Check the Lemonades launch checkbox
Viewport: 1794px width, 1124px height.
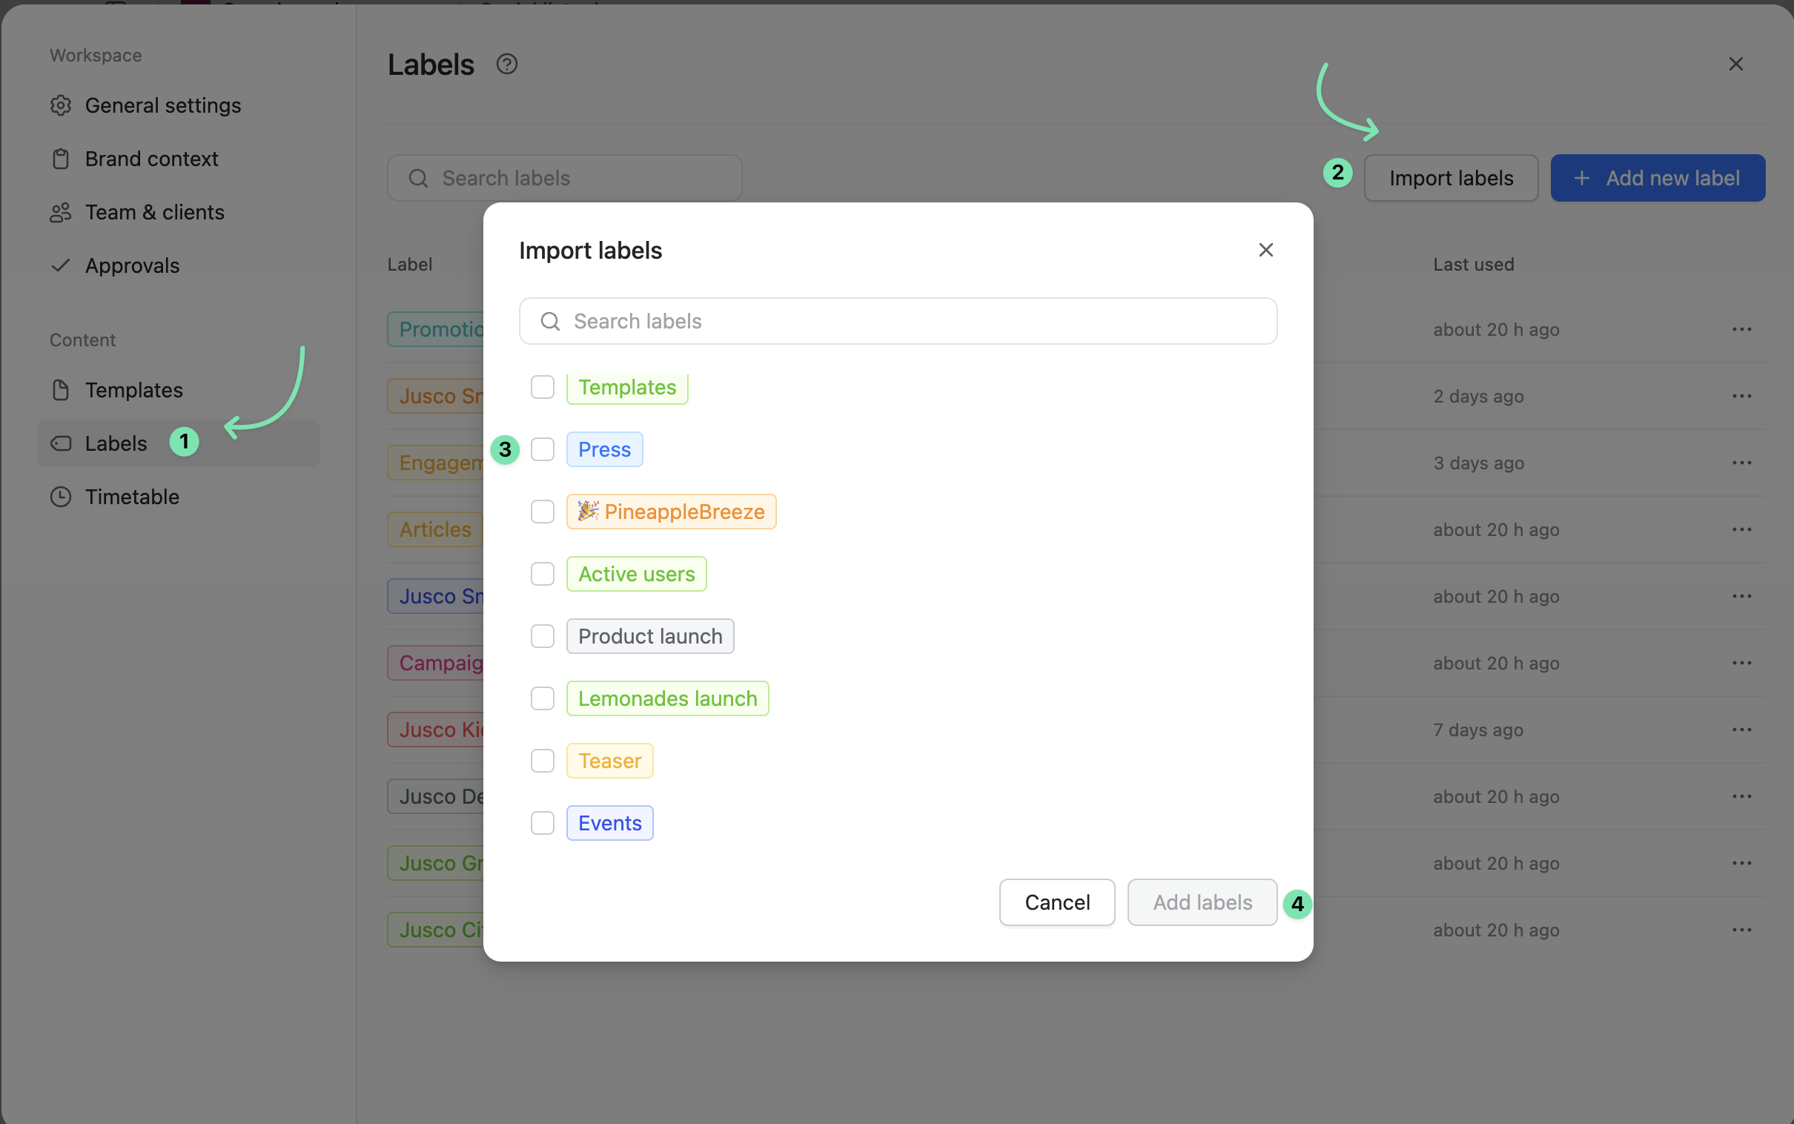click(x=543, y=698)
